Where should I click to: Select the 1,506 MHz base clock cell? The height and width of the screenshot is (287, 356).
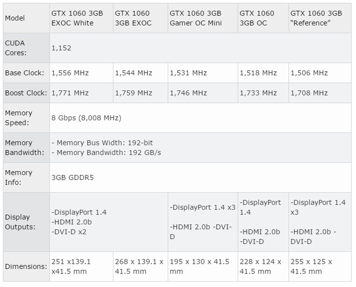[320, 73]
